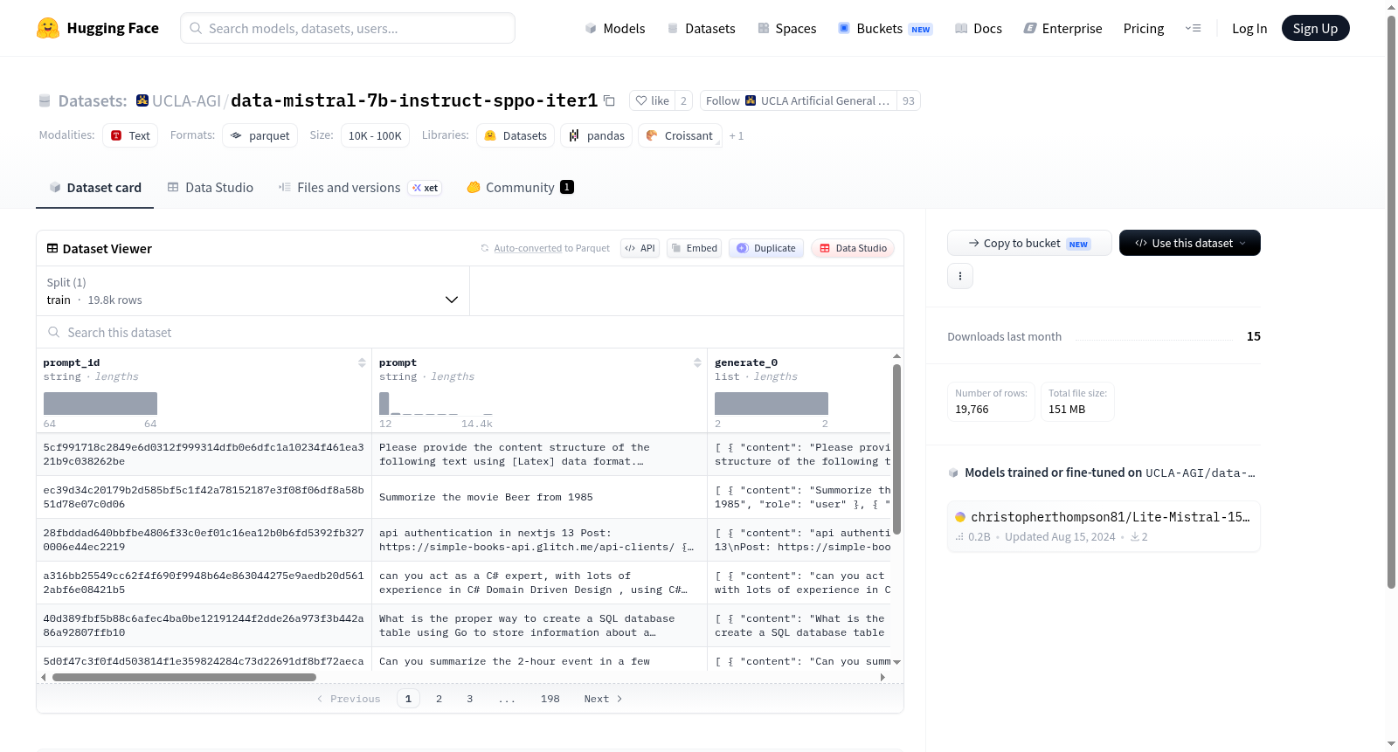The width and height of the screenshot is (1398, 752).
Task: Like this dataset with the heart button
Action: (652, 100)
